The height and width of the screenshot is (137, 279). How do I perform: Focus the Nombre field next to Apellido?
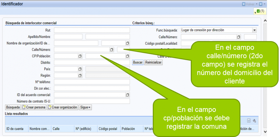pos(108,37)
